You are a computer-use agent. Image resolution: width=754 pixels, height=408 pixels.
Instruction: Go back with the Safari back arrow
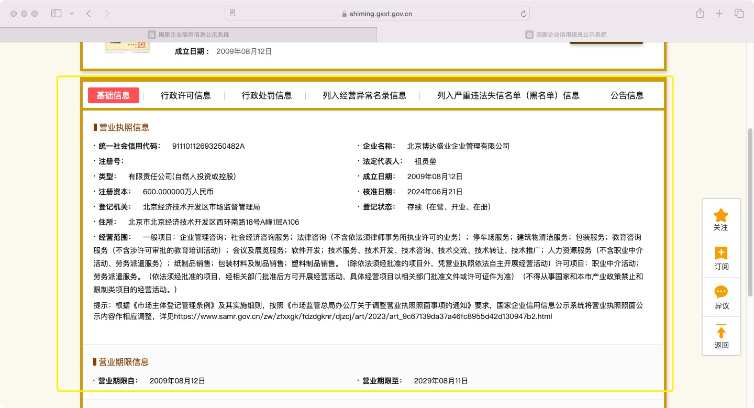(x=88, y=14)
